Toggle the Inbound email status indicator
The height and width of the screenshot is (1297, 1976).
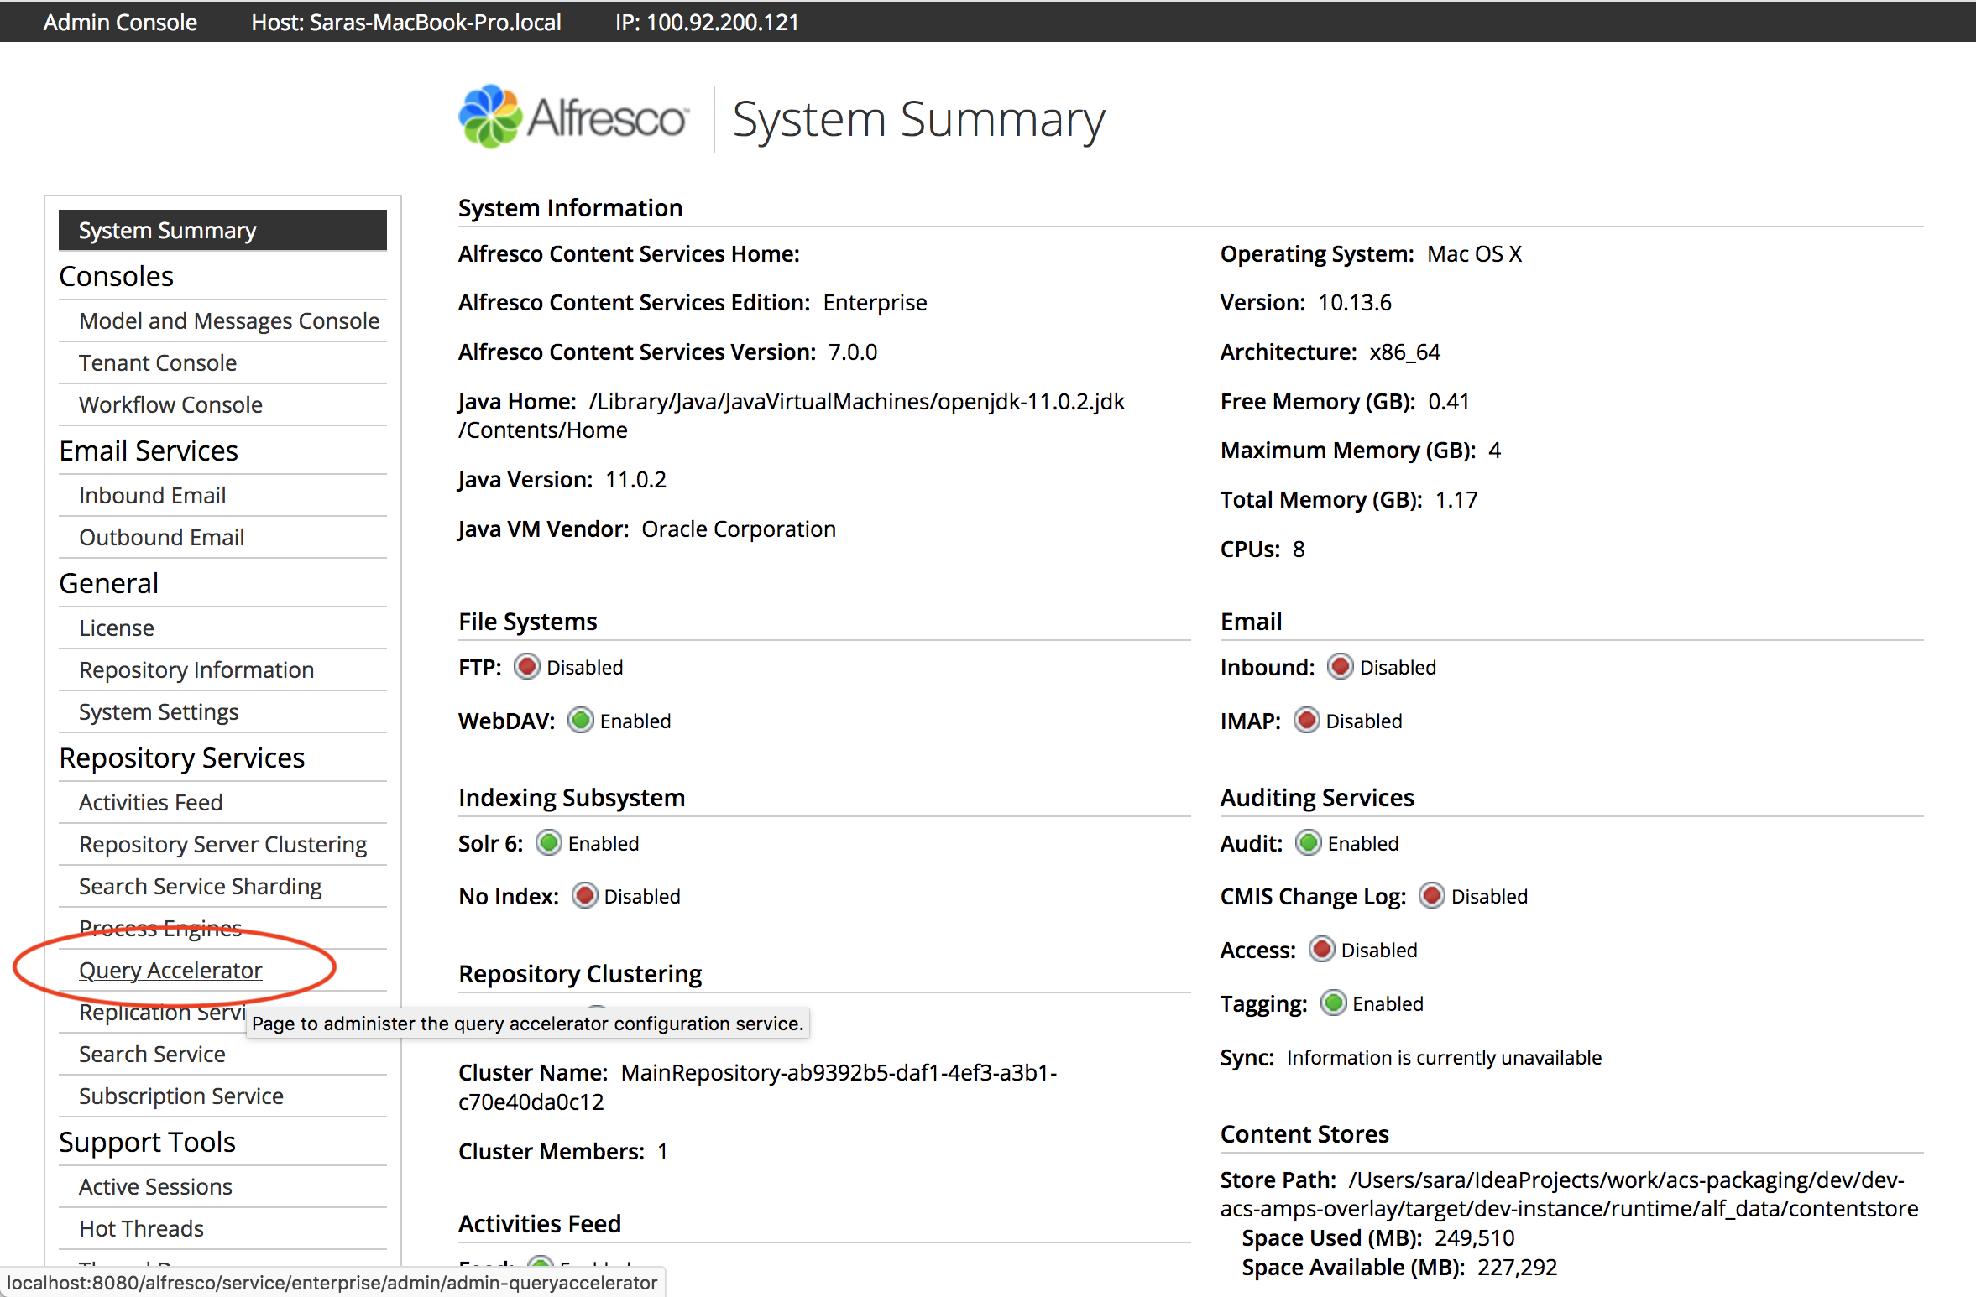1340,666
